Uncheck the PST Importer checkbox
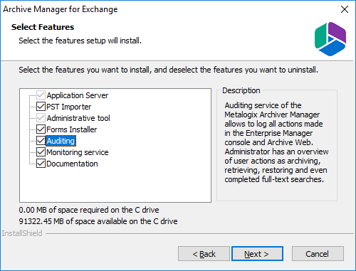356x271 pixels. [x=41, y=107]
